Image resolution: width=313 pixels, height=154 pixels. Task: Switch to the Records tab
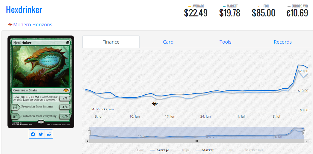pos(283,42)
